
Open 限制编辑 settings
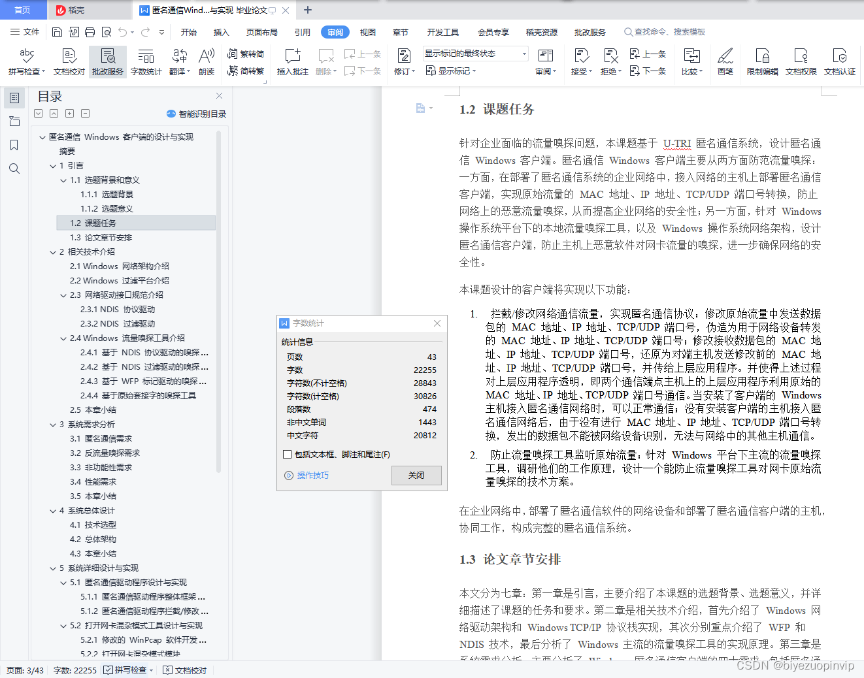[x=762, y=62]
